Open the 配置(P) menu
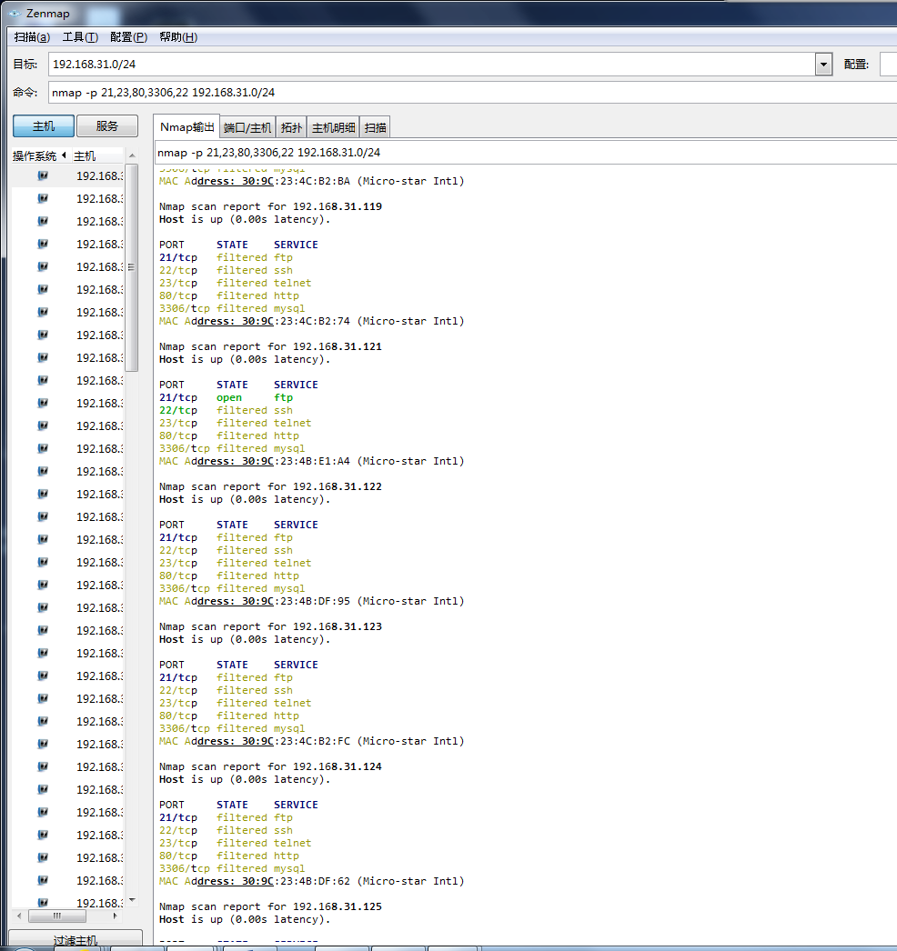Image resolution: width=897 pixels, height=951 pixels. [128, 37]
